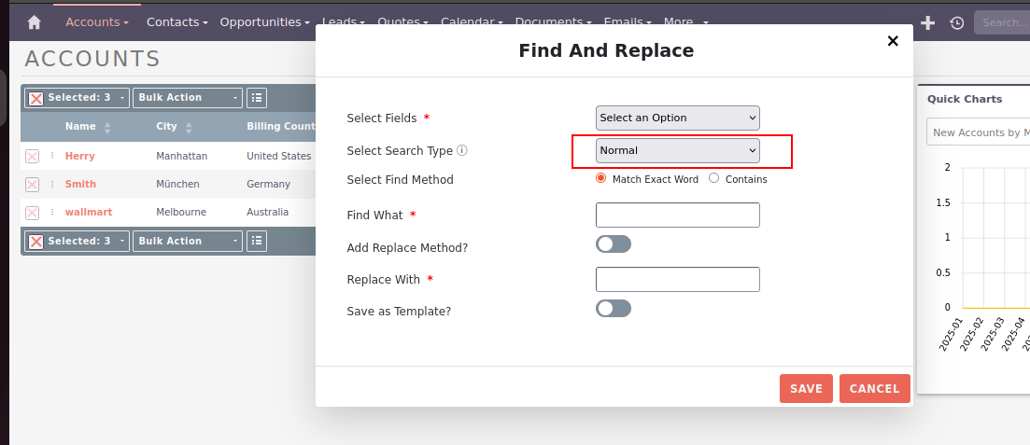This screenshot has height=445, width=1030.
Task: Turn on the Save as Template switch
Action: point(614,308)
